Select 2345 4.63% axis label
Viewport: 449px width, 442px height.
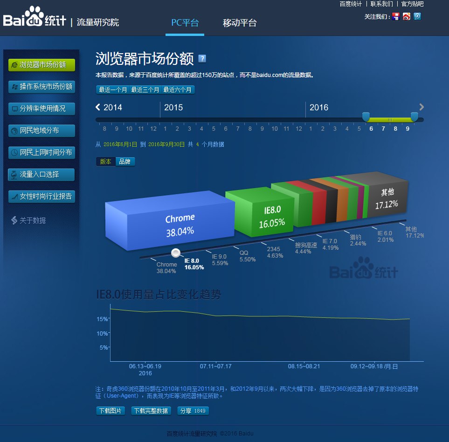pos(275,252)
